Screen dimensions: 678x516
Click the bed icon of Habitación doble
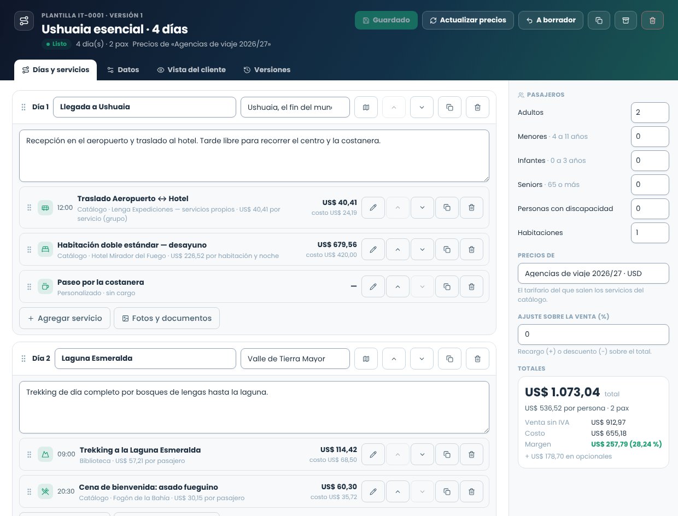[x=45, y=249]
